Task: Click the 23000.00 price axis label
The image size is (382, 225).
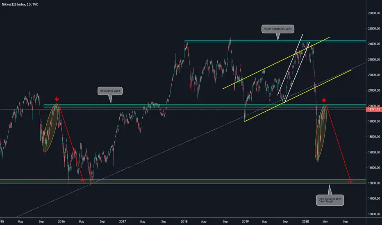Action: click(374, 60)
